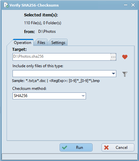Open target browse dialog via ellipsis button
139x161 pixels.
(x=113, y=57)
